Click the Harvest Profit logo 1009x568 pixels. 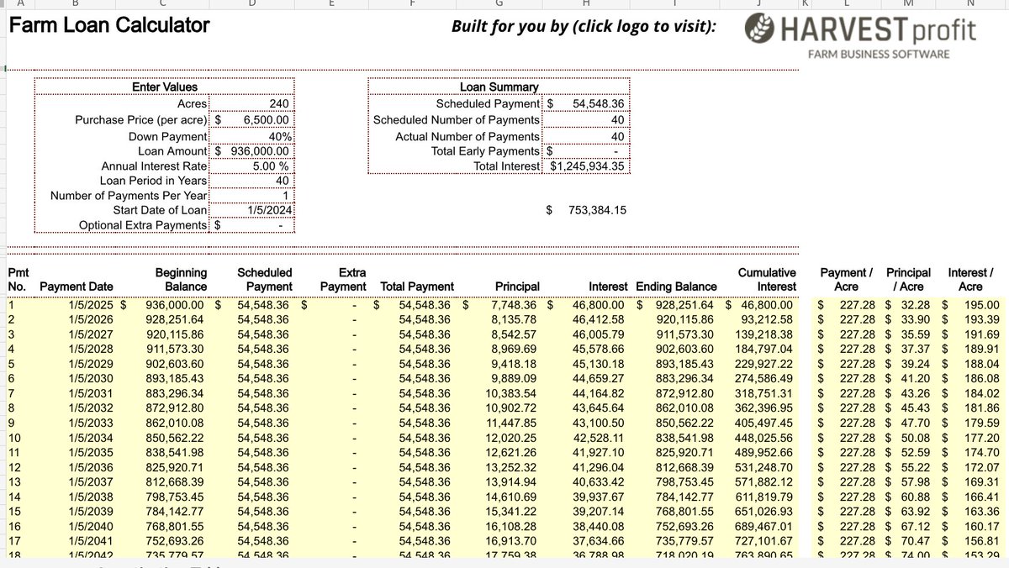tap(861, 36)
